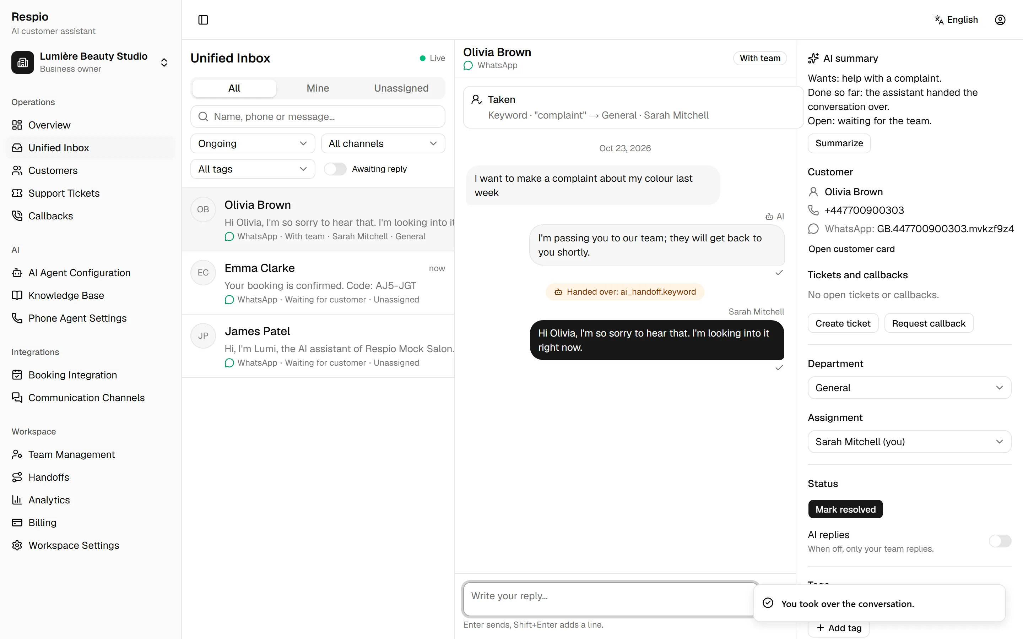This screenshot has width=1023, height=639.
Task: Open the All channels dropdown
Action: 383,144
